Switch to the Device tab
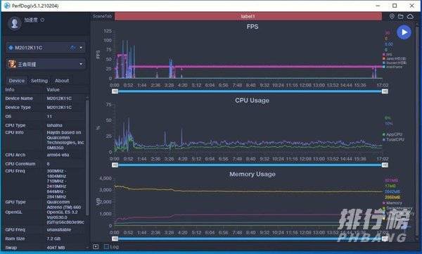 tap(17, 80)
